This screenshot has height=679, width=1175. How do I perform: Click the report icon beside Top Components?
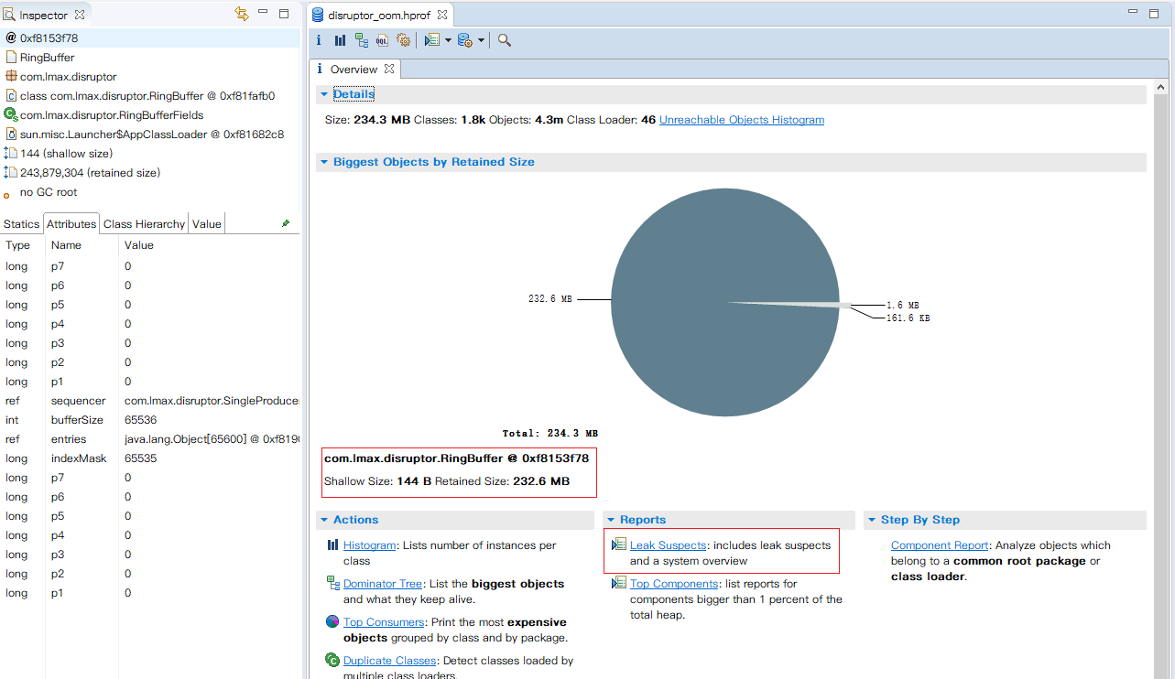tap(620, 583)
